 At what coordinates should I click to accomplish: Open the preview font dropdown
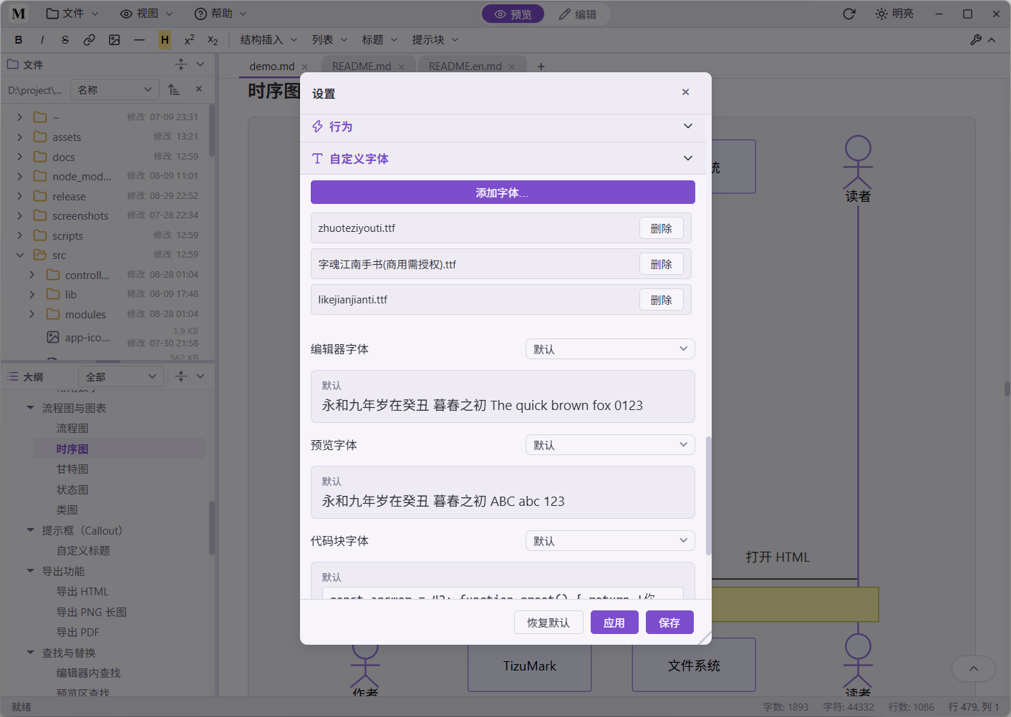pyautogui.click(x=610, y=445)
